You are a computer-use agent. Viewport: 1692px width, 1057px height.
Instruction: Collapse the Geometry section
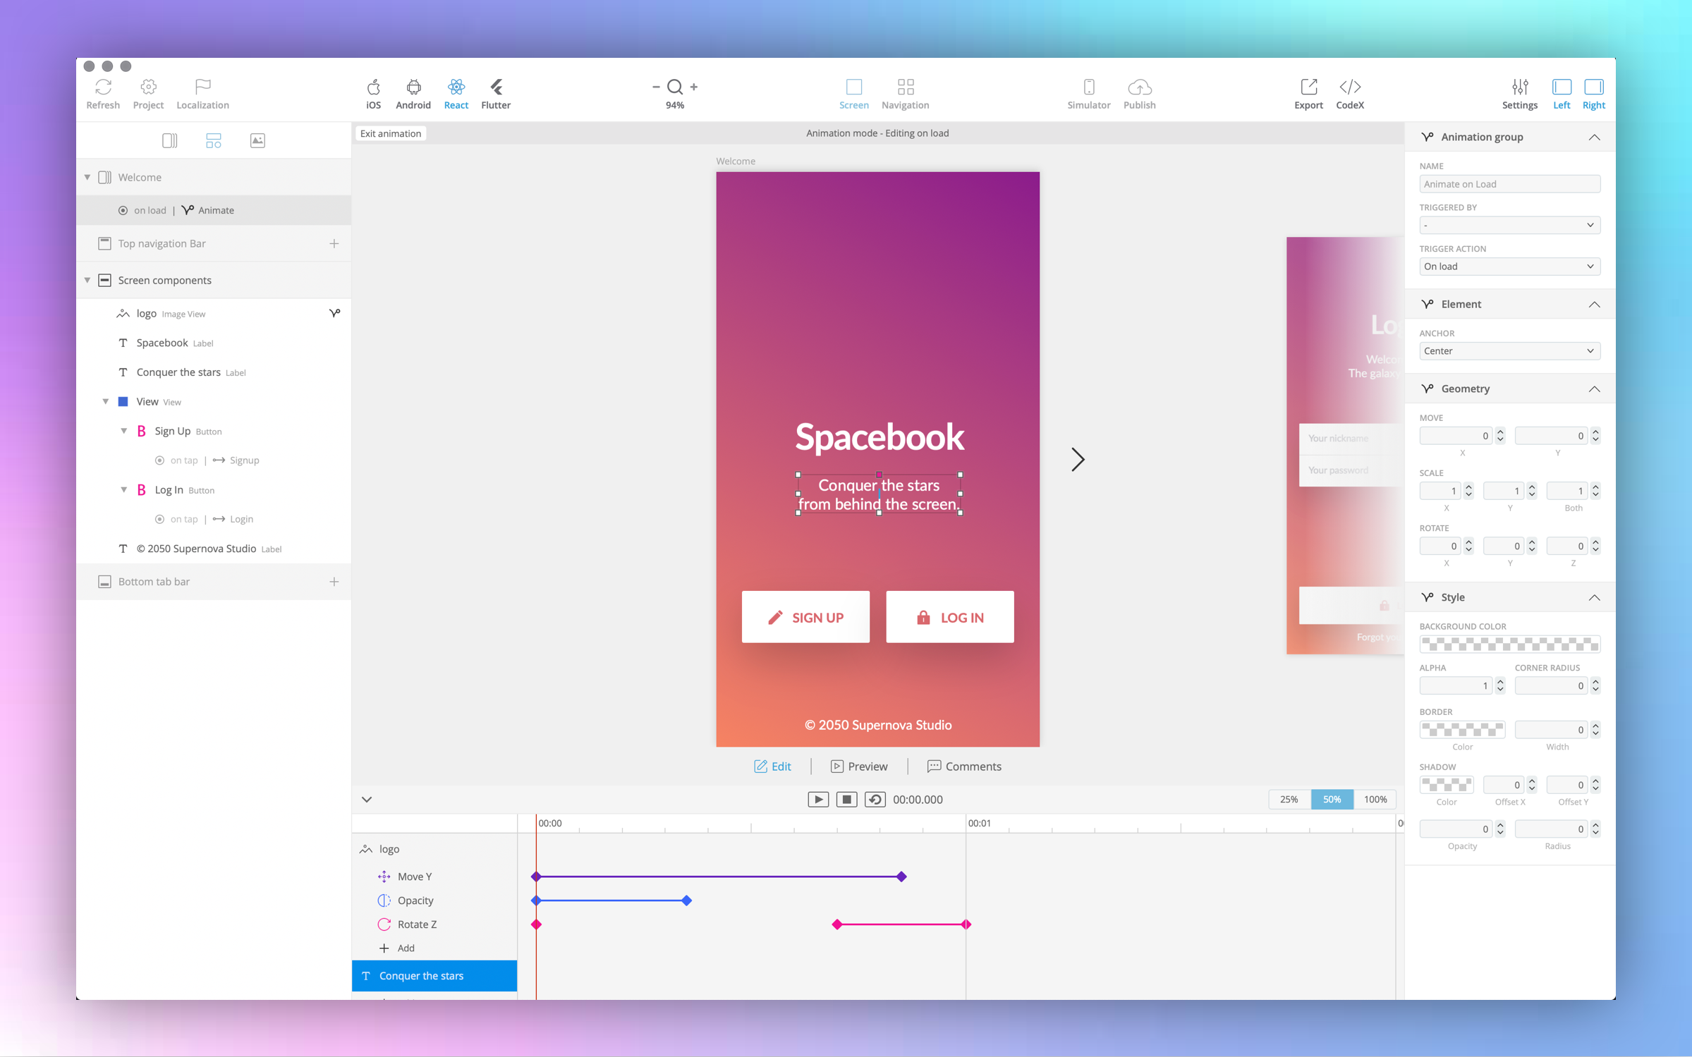click(1593, 389)
